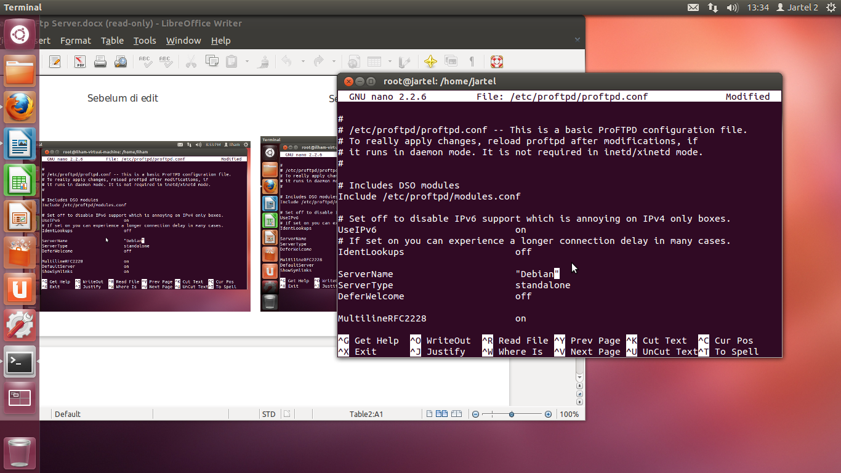Open the network indicator in top panel
Image resolution: width=841 pixels, height=473 pixels.
[713, 7]
